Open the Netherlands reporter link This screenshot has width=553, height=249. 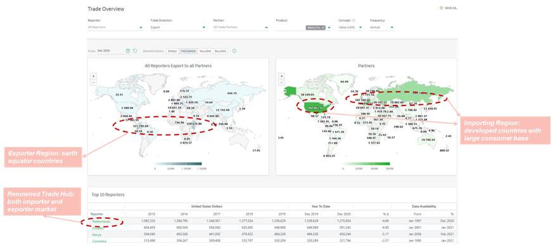pyautogui.click(x=101, y=222)
